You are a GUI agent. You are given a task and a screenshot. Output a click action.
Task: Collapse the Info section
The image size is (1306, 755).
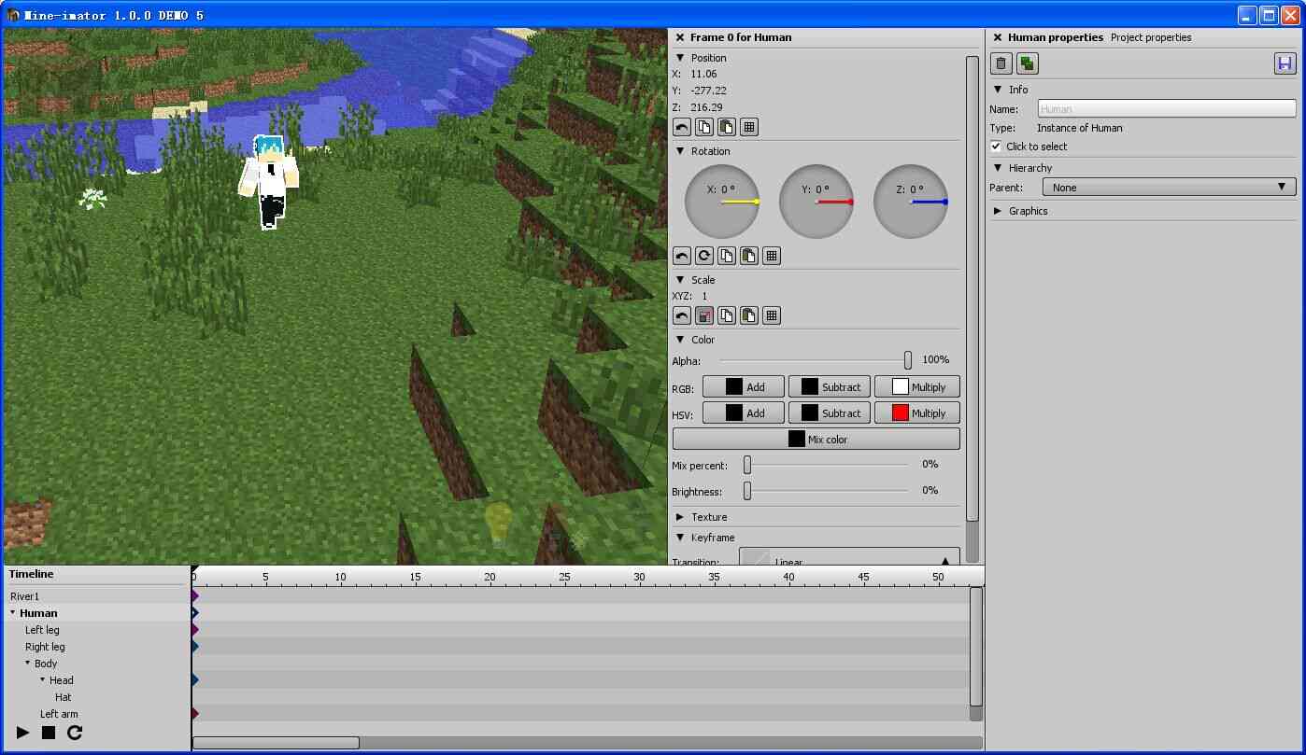(x=998, y=90)
